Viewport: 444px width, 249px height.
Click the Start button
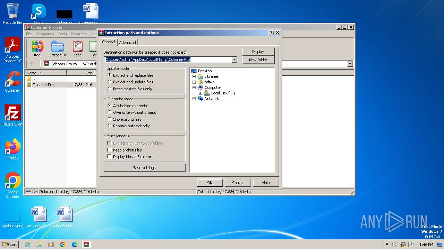tap(9, 245)
